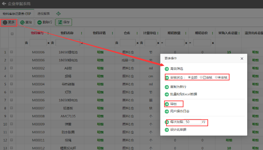Clear the 期初总价 filter with x
Screen dimensions: 263x150
pyautogui.click(x=213, y=43)
